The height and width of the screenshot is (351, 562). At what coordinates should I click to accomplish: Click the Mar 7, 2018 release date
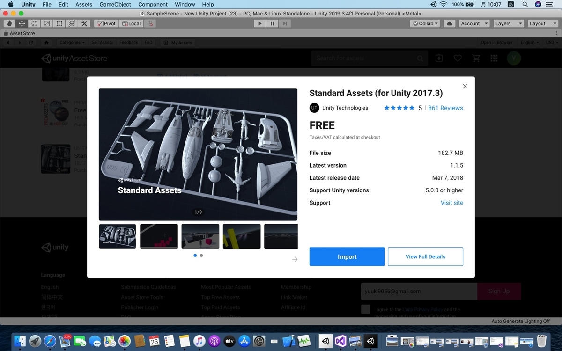click(x=448, y=178)
